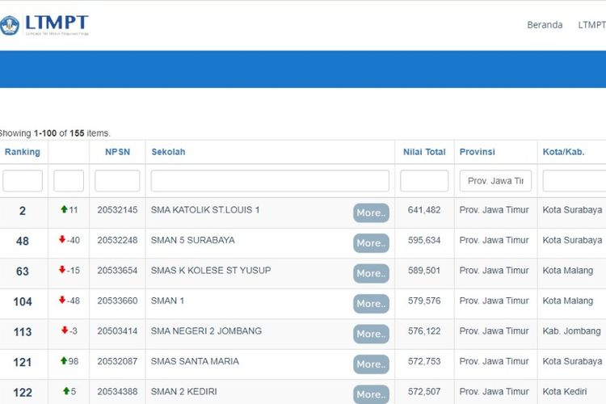Viewport: 606px width, 404px height.
Task: Click the LTMPT logo icon
Action: [10, 24]
